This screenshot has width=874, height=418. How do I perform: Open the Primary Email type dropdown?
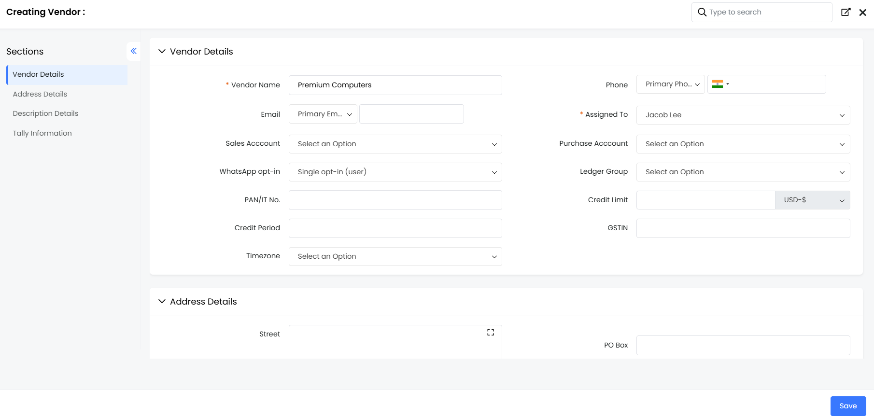[x=323, y=114]
